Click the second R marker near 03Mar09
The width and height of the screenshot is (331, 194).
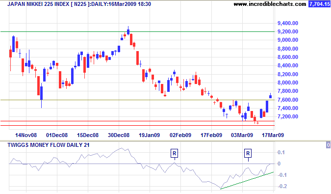pos(248,153)
